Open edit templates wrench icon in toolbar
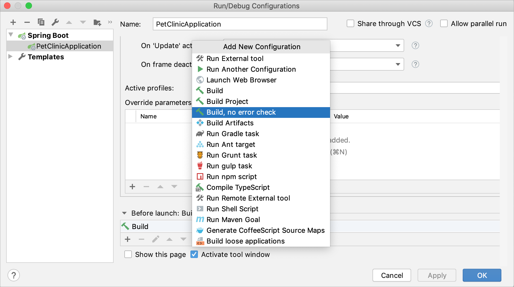514x287 pixels. pyautogui.click(x=55, y=22)
